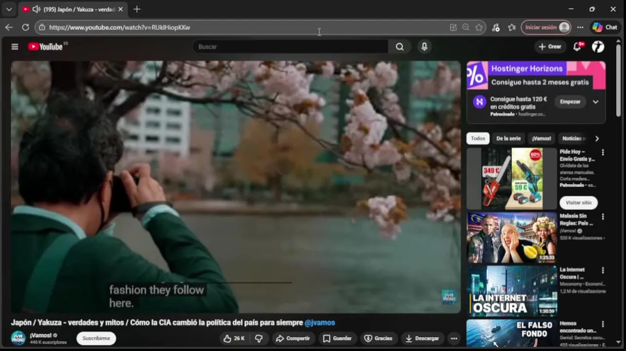Reload the page with refresh icon

point(25,27)
